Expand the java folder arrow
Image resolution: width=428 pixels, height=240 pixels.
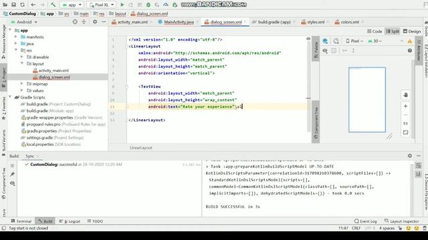pos(16,43)
